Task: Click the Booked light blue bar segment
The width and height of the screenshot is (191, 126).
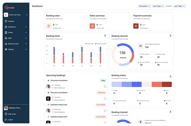Action: tap(116, 85)
